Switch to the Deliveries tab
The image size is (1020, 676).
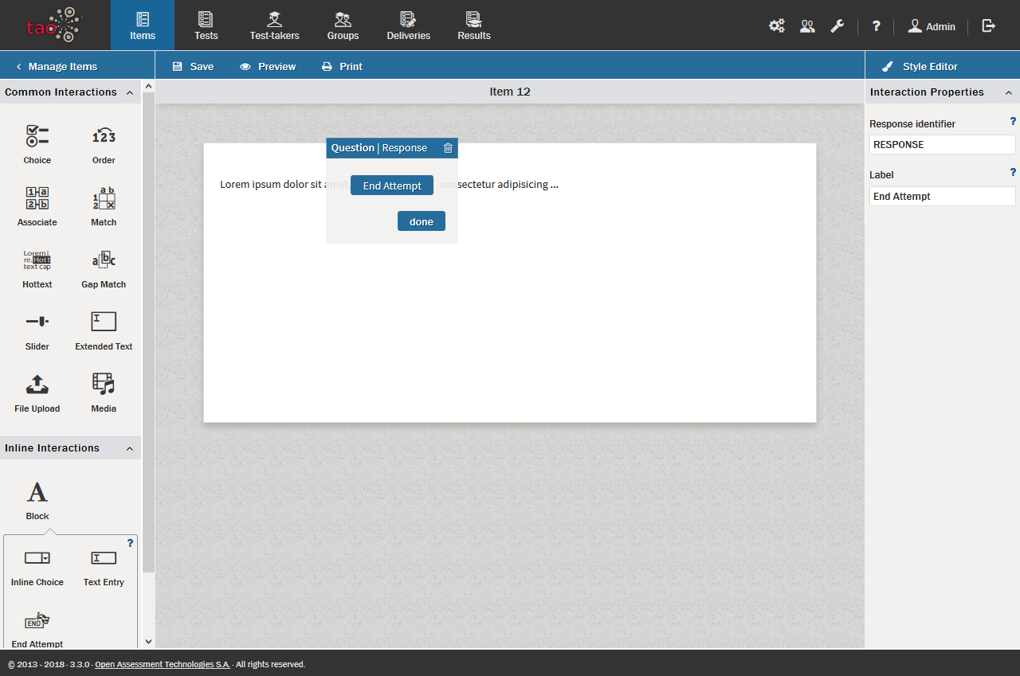(408, 25)
